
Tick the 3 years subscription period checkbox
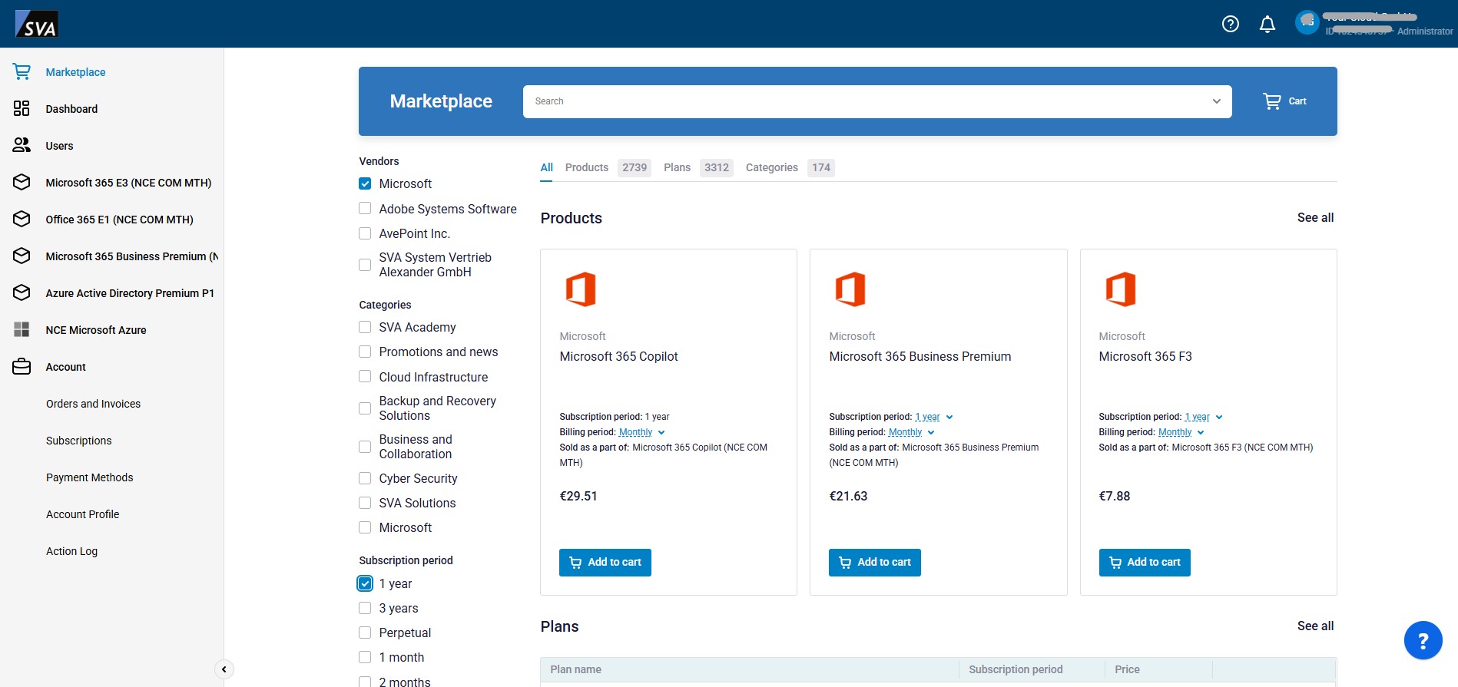pyautogui.click(x=365, y=609)
